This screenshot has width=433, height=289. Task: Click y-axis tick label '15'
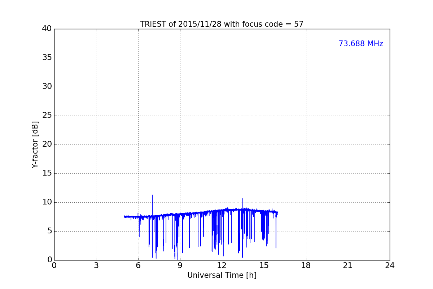pos(47,173)
